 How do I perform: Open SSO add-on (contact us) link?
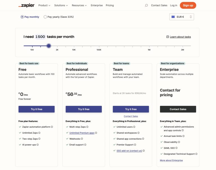[x=129, y=151]
